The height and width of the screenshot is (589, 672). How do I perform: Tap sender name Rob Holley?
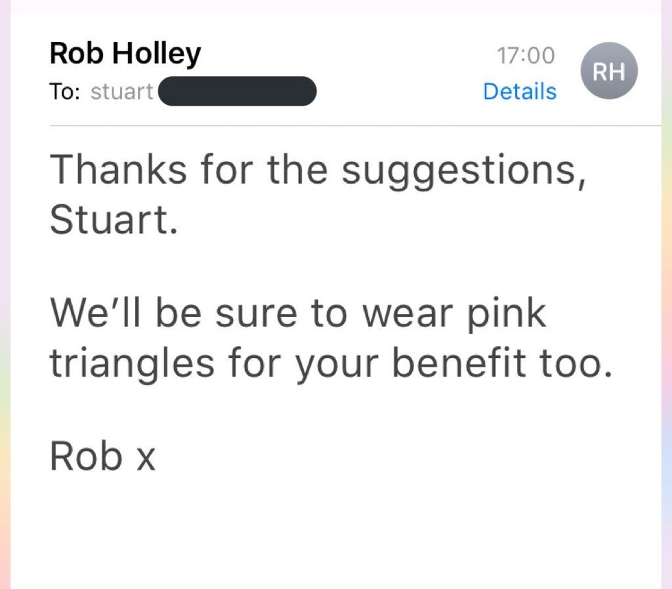[125, 54]
